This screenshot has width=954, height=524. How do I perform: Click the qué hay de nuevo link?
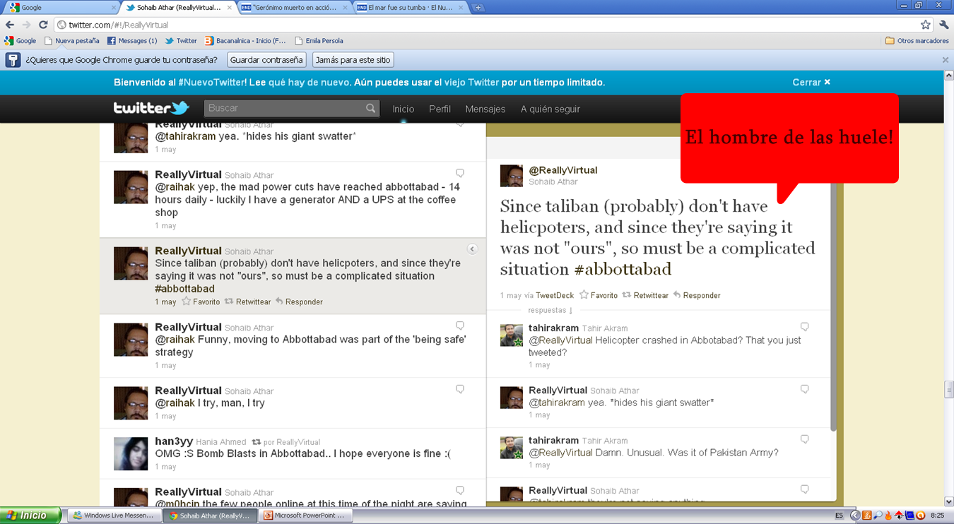coord(310,82)
